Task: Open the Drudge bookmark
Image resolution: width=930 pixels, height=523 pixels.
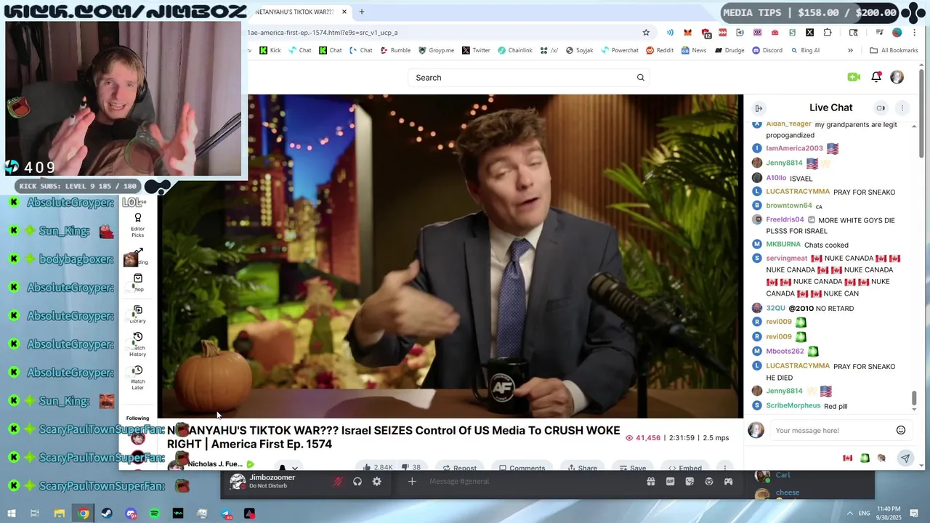Action: [x=729, y=51]
